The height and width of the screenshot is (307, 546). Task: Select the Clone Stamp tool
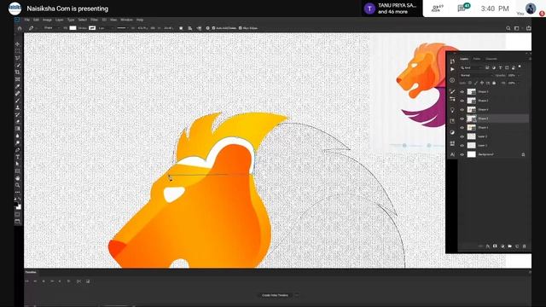pyautogui.click(x=17, y=107)
